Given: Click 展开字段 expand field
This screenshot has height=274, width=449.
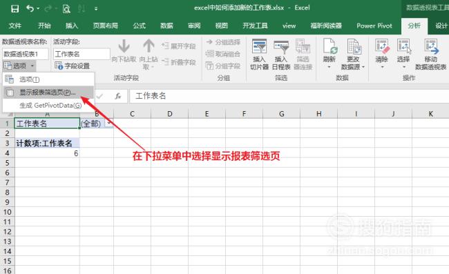Looking at the screenshot, I should pyautogui.click(x=179, y=46).
